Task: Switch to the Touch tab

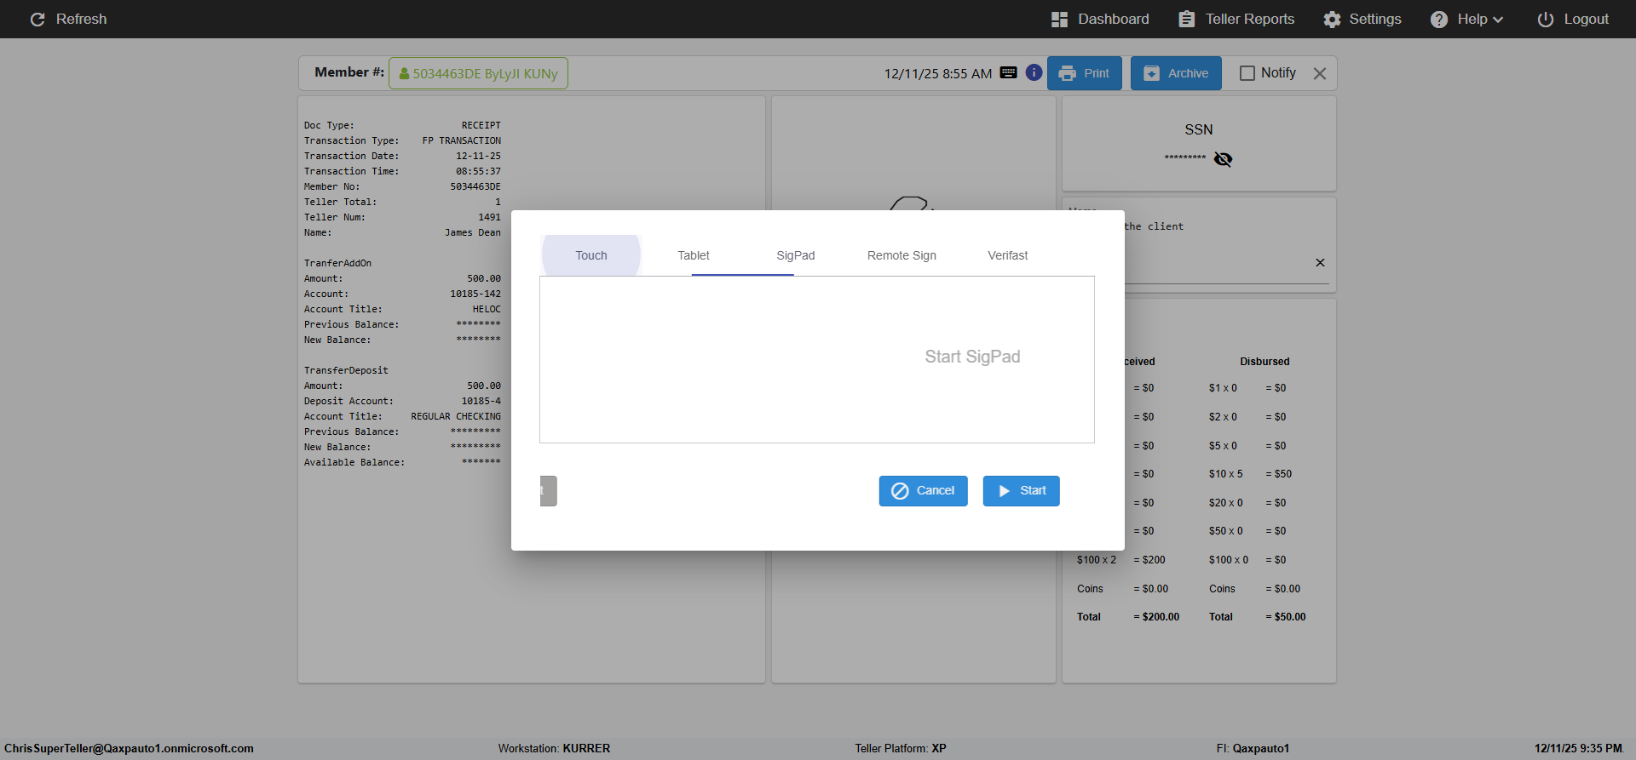Action: point(591,255)
